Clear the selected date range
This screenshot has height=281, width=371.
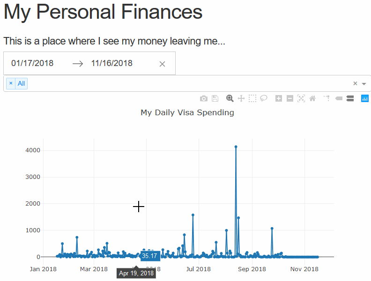coord(162,64)
